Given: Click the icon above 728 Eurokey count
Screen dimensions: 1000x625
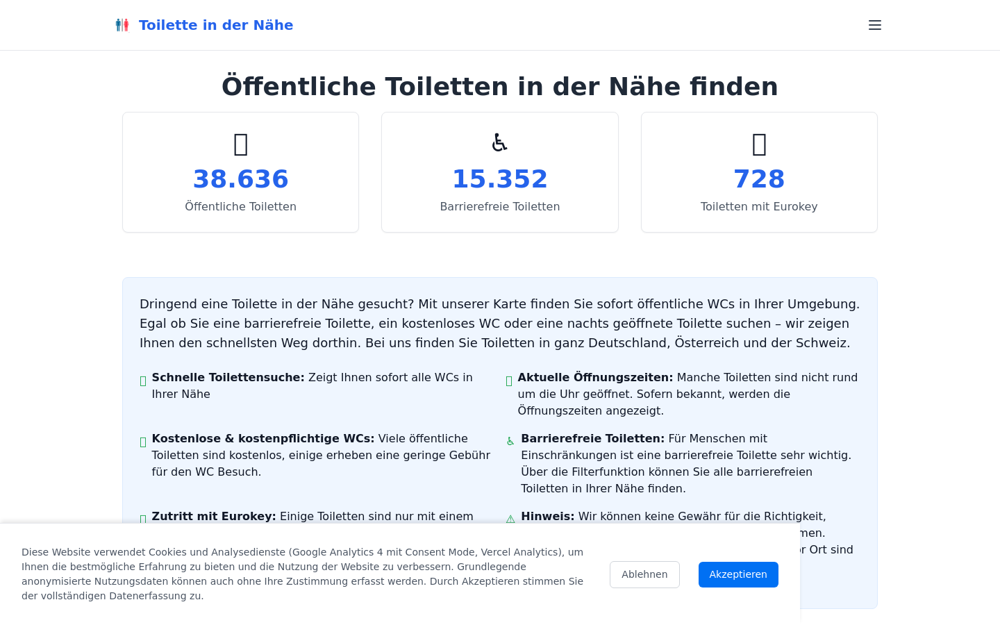Looking at the screenshot, I should coord(759,144).
